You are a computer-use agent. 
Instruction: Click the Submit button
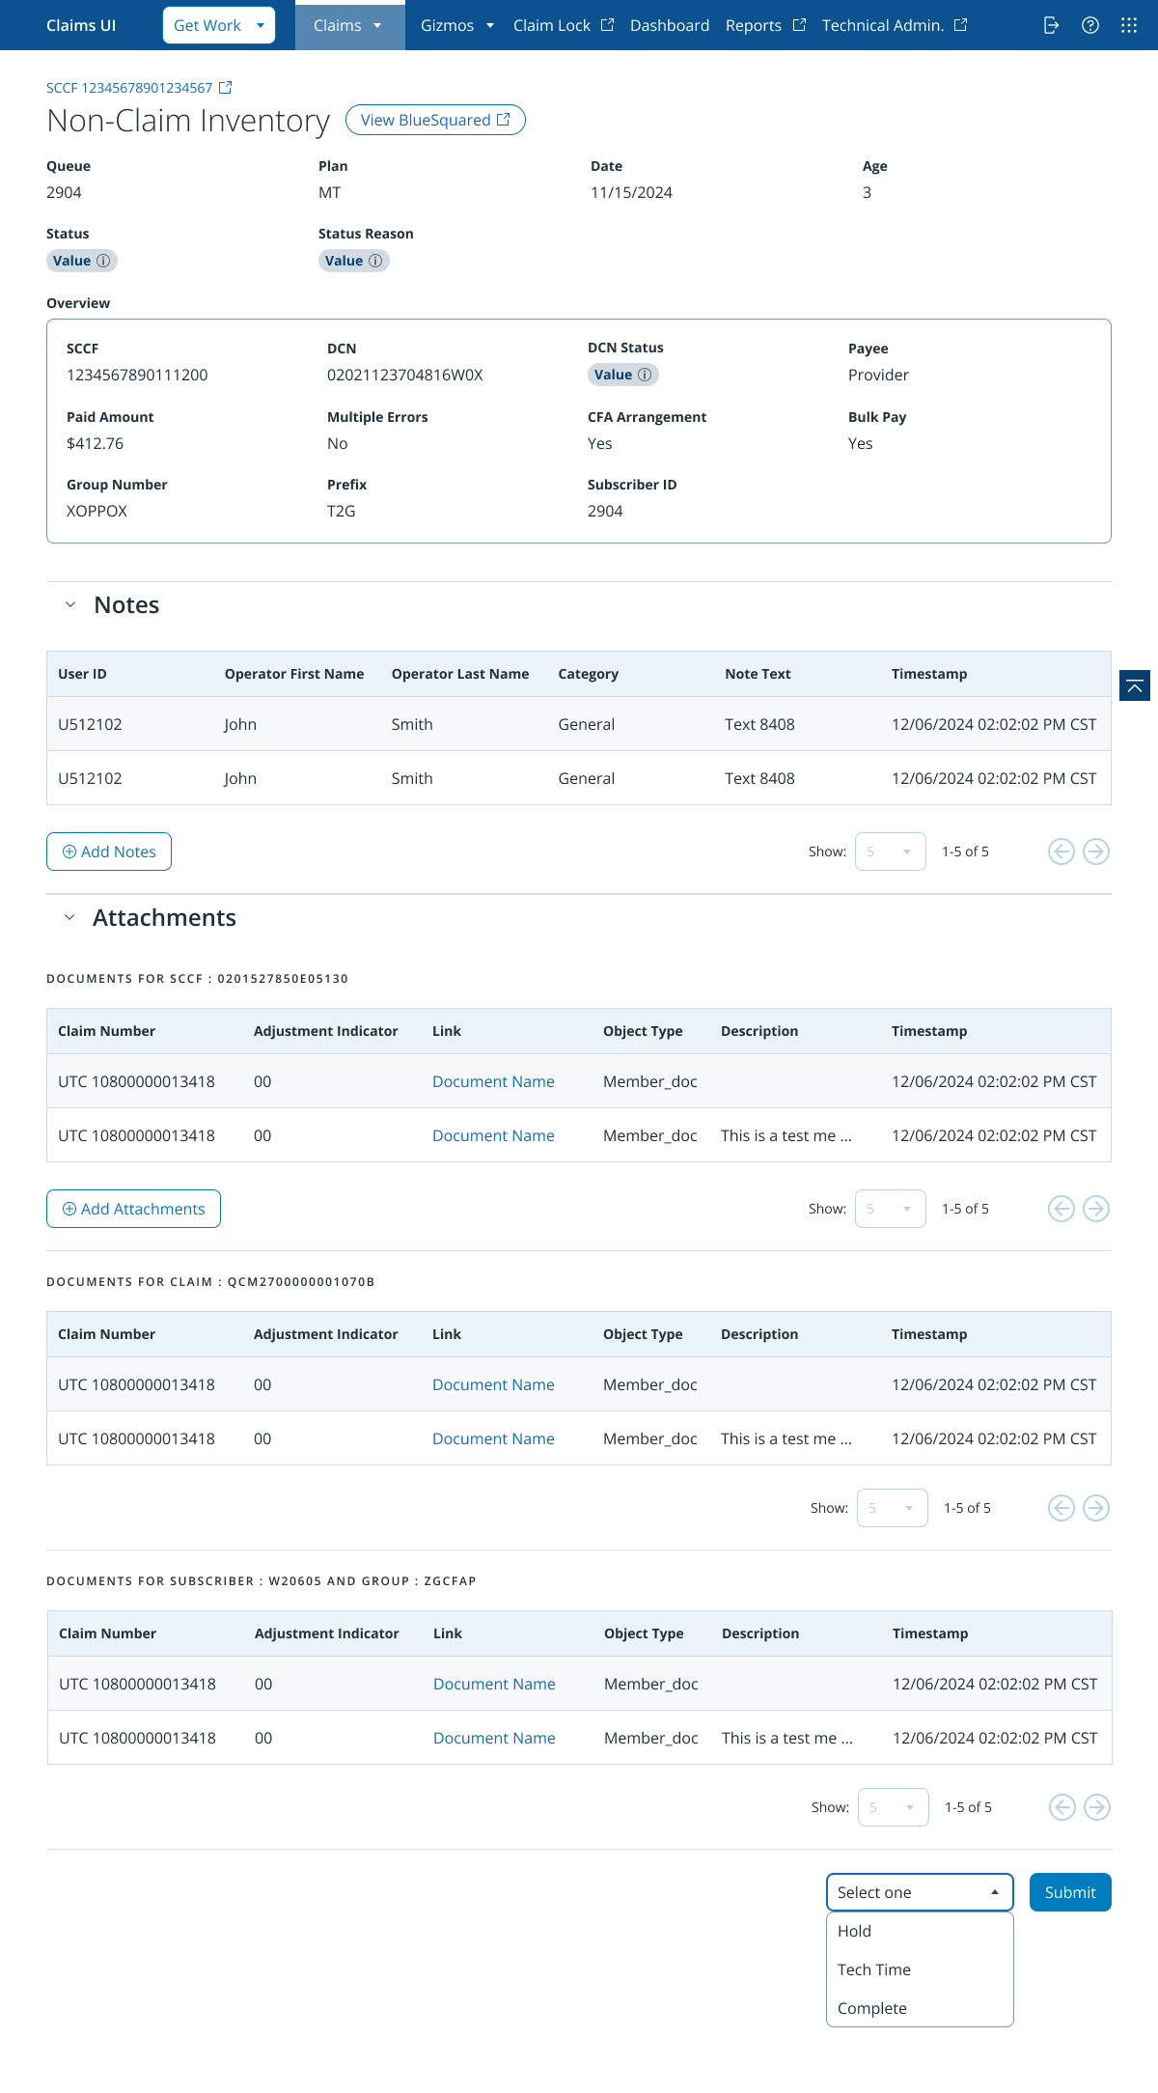(1070, 1892)
